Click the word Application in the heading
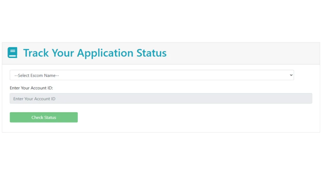Image resolution: width=322 pixels, height=187 pixels. pyautogui.click(x=105, y=53)
